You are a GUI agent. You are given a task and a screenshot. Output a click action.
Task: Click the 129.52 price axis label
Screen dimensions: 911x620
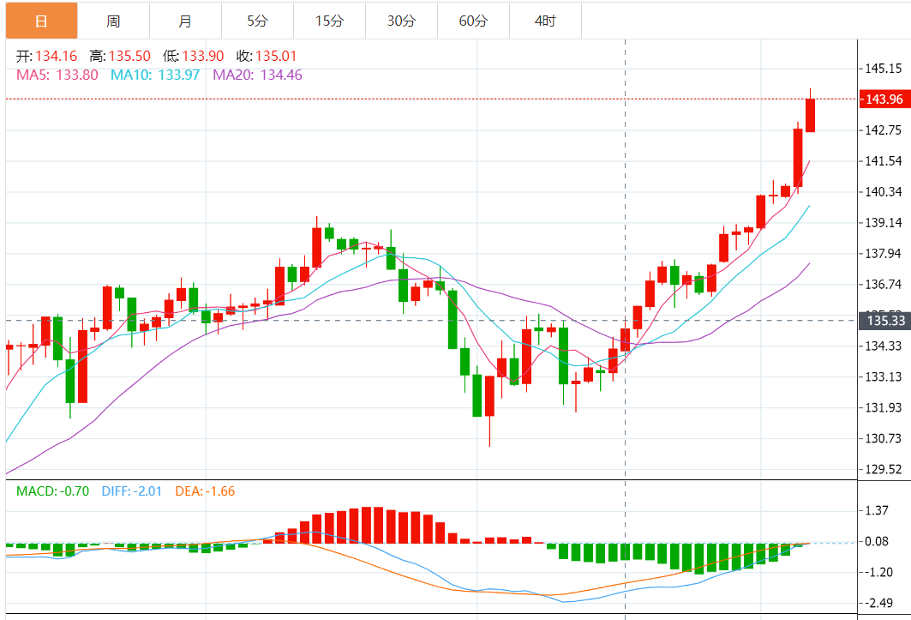(x=883, y=469)
